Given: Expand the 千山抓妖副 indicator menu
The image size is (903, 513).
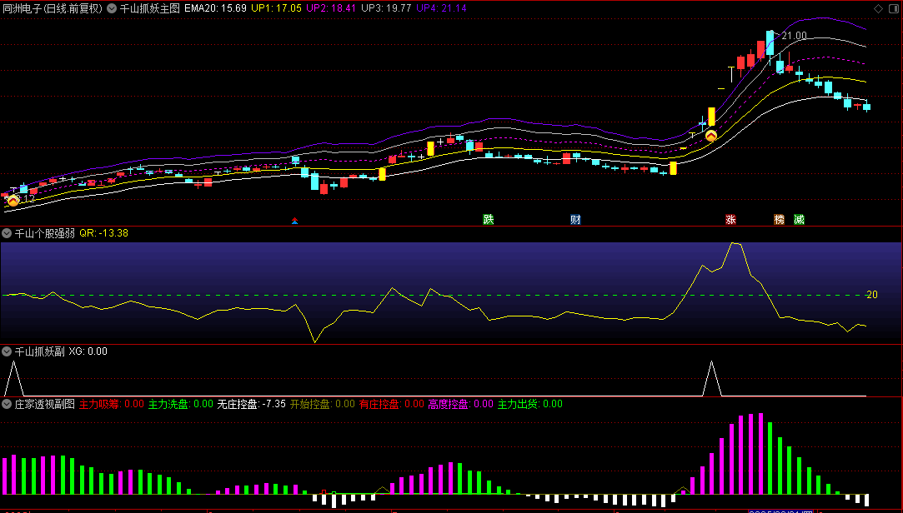Looking at the screenshot, I should 7,351.
